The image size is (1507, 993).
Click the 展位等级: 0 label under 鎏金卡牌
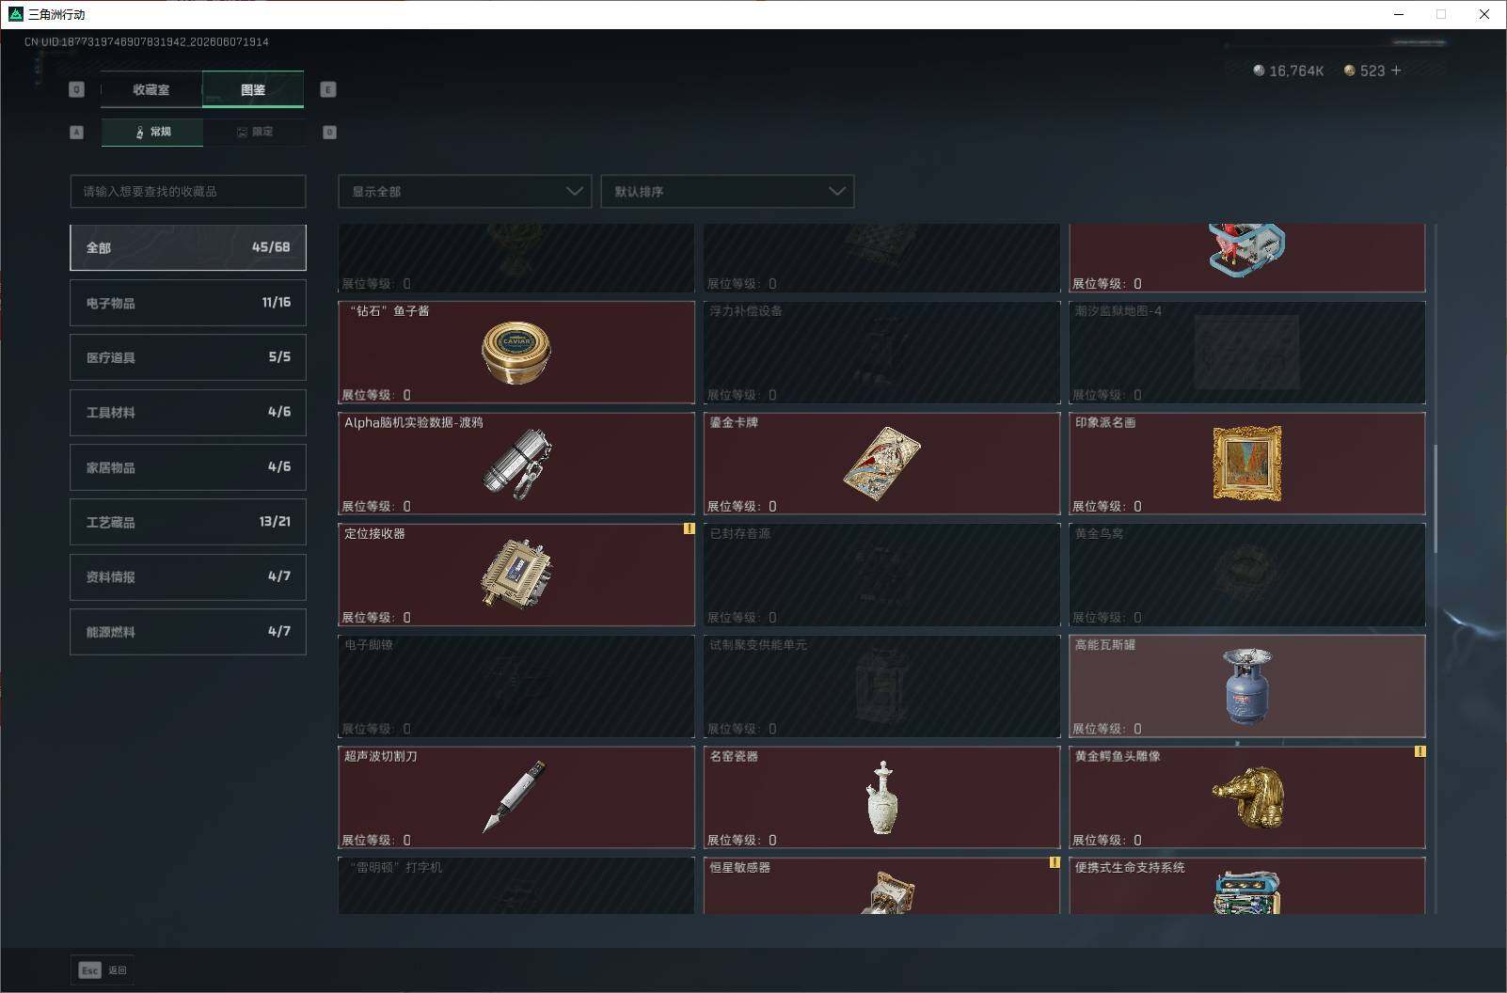(742, 506)
